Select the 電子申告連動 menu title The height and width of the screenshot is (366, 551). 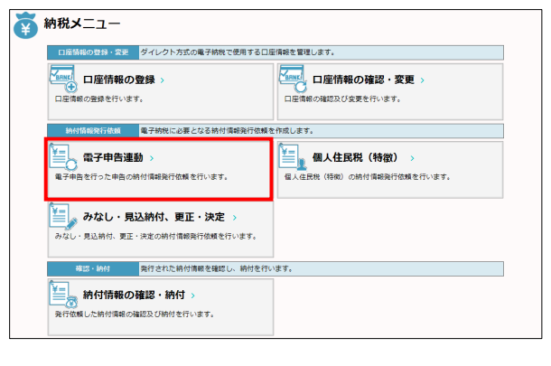point(111,157)
